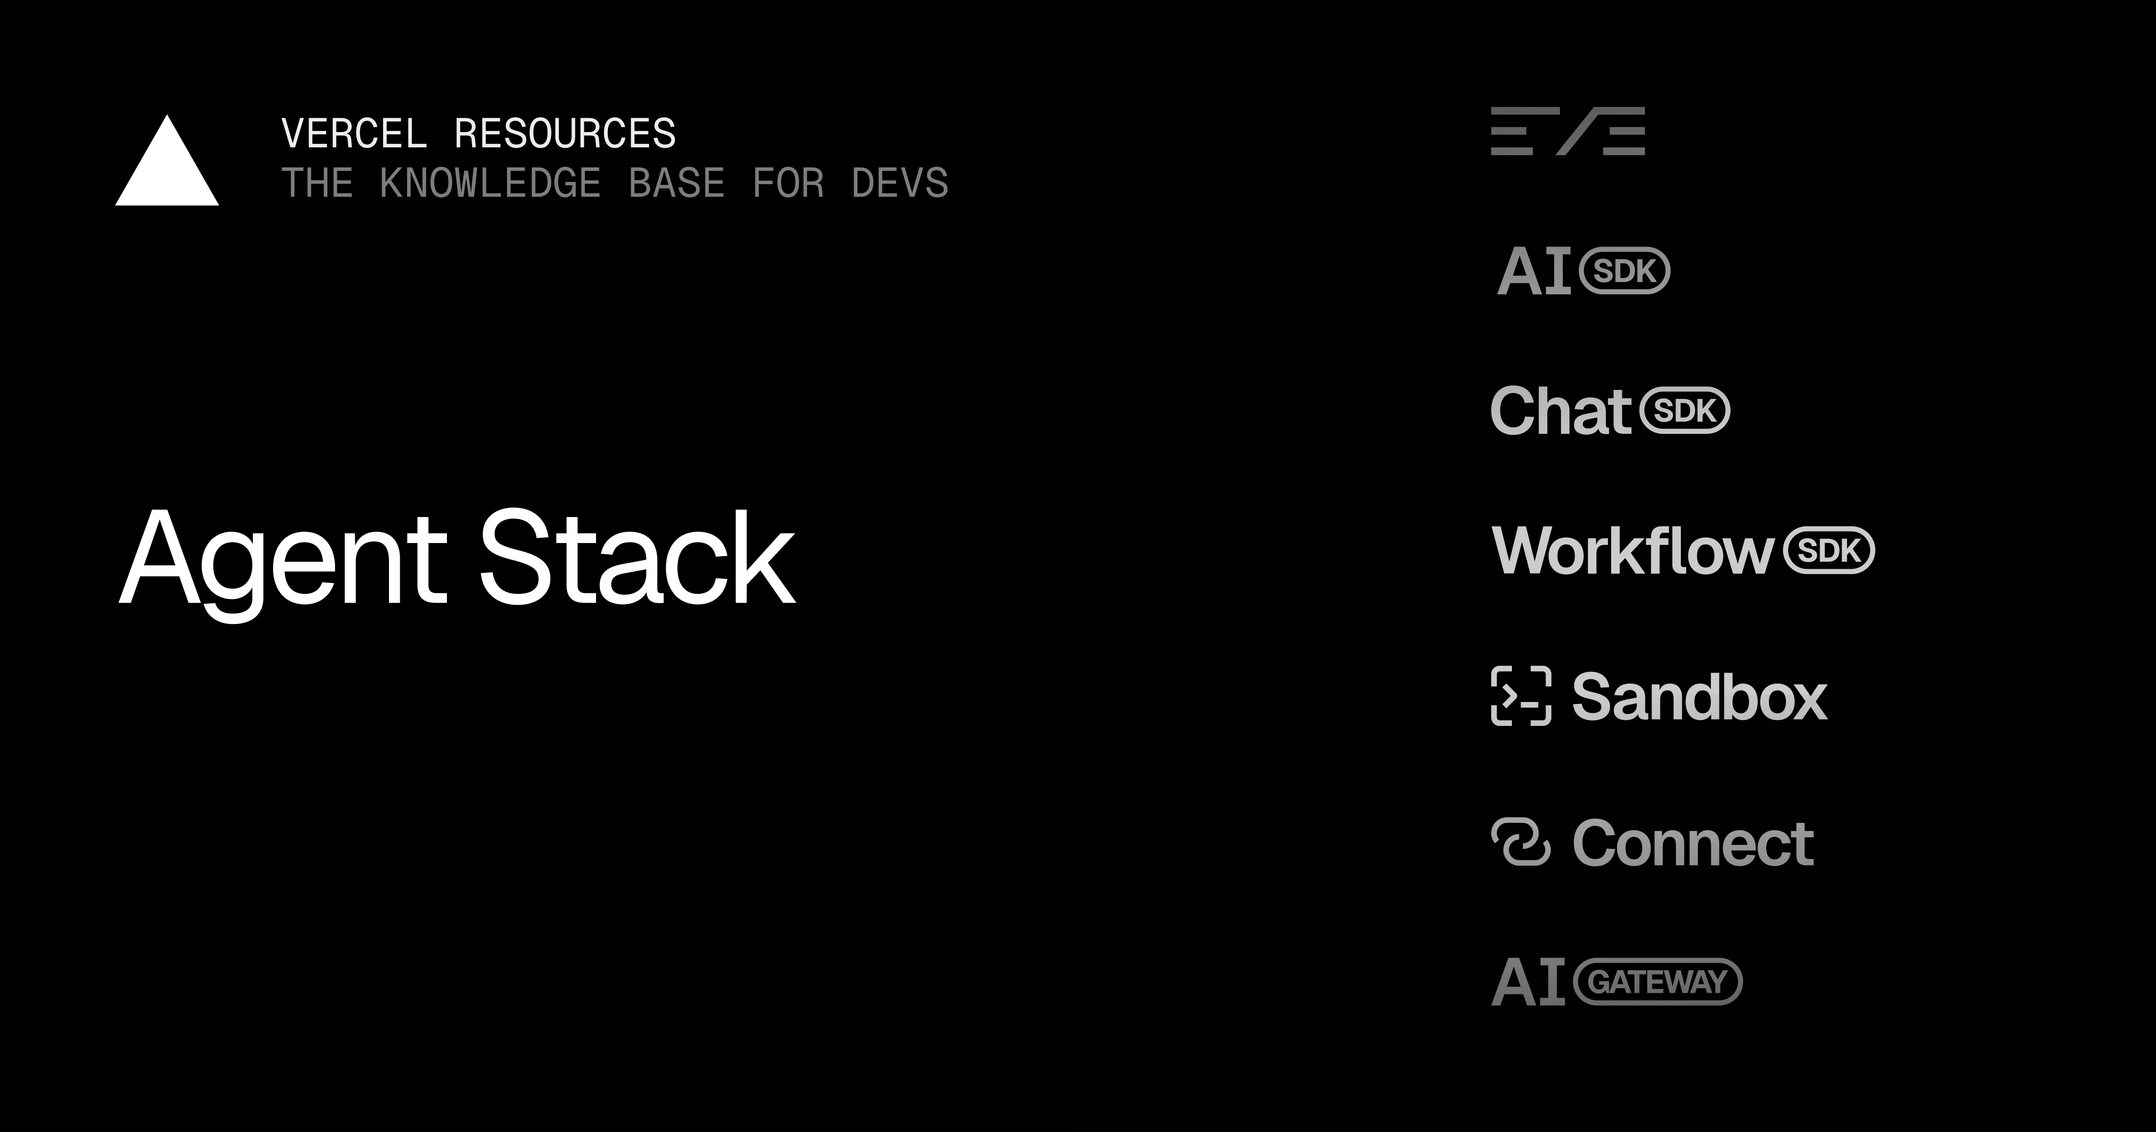The image size is (2156, 1132).
Task: Click the word Stack in the title
Action: (x=637, y=556)
